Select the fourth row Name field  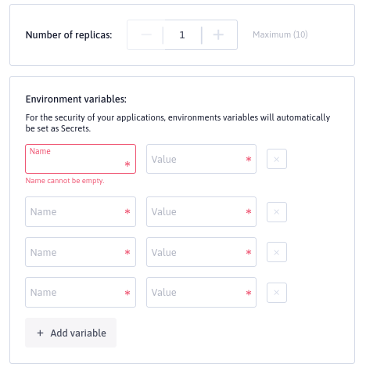81,292
